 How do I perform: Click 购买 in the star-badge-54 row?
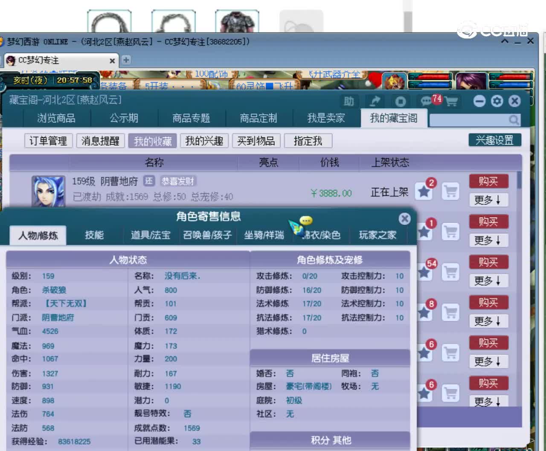488,262
